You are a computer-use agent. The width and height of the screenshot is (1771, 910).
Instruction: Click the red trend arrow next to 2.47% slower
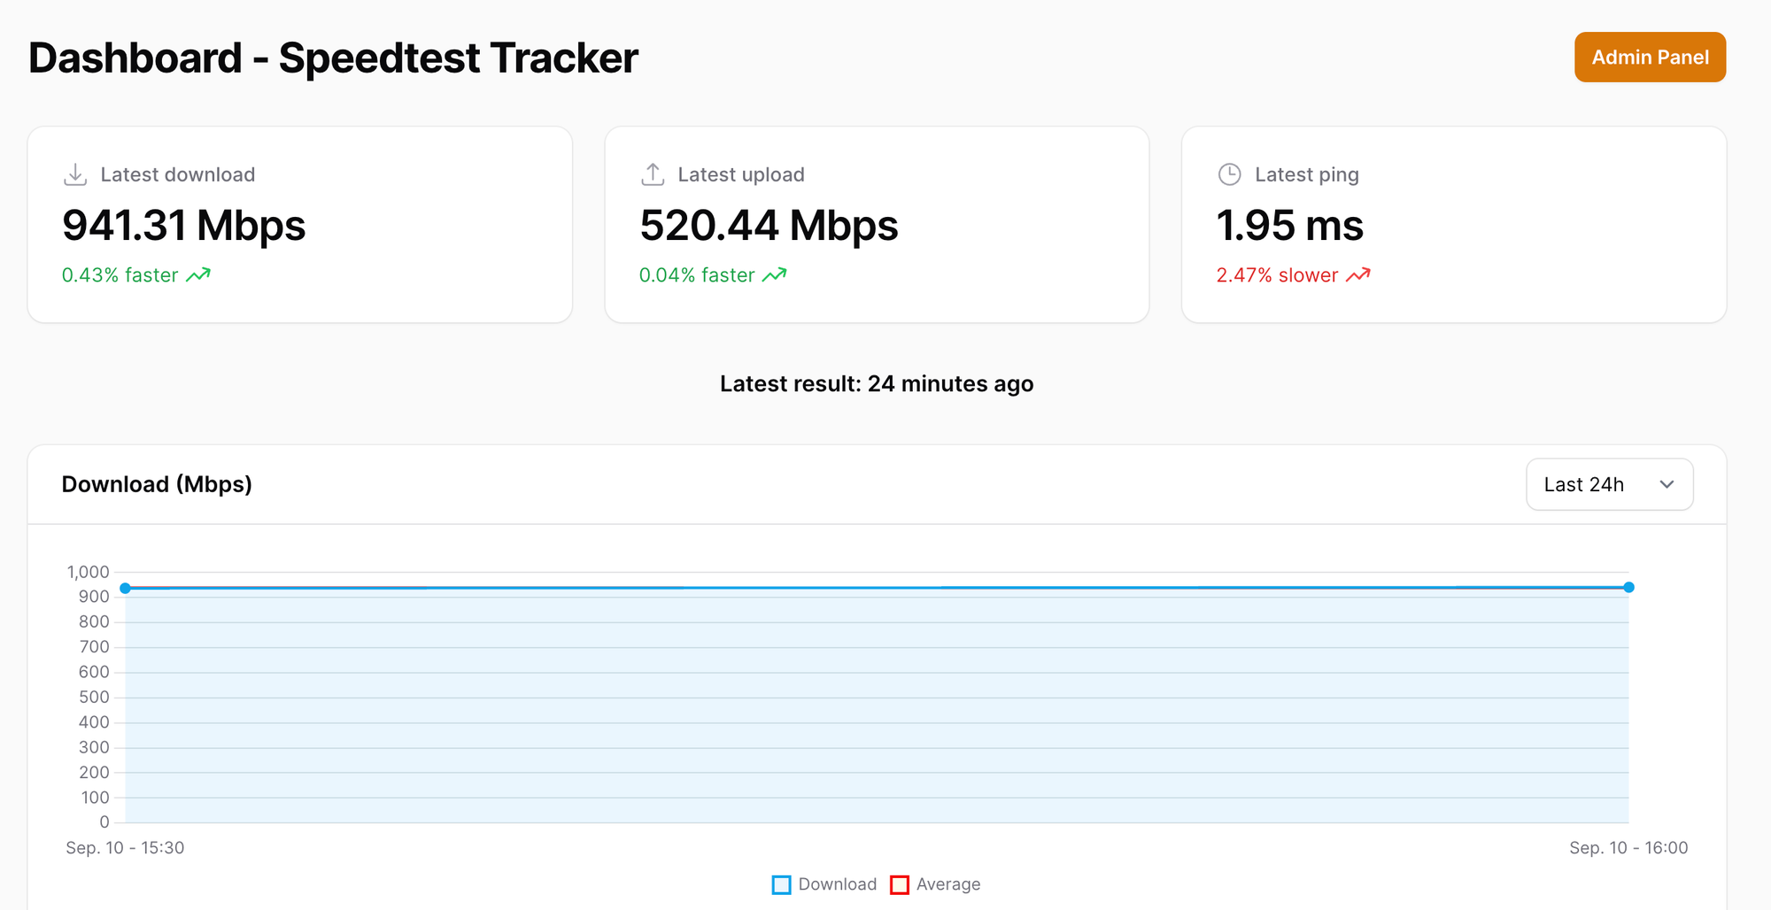[x=1358, y=275]
